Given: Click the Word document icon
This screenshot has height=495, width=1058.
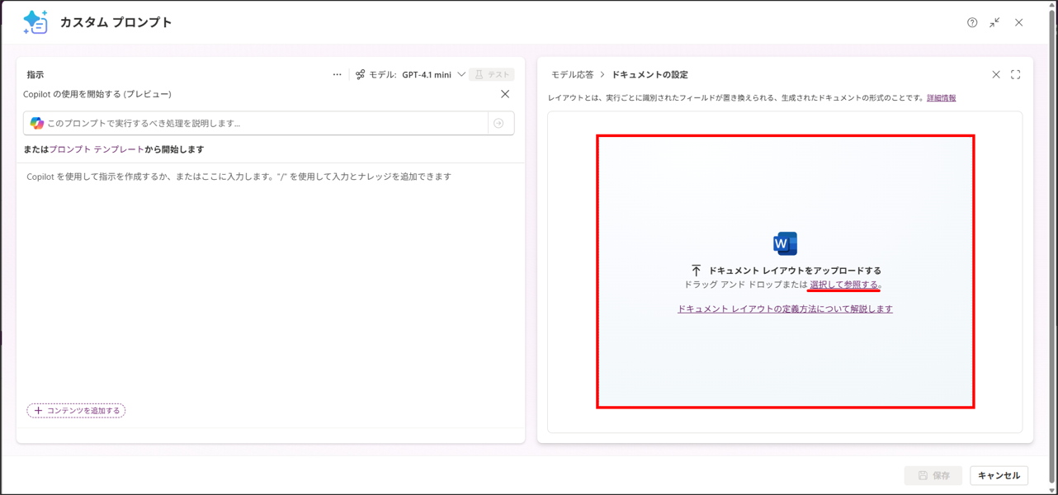Looking at the screenshot, I should pyautogui.click(x=785, y=243).
